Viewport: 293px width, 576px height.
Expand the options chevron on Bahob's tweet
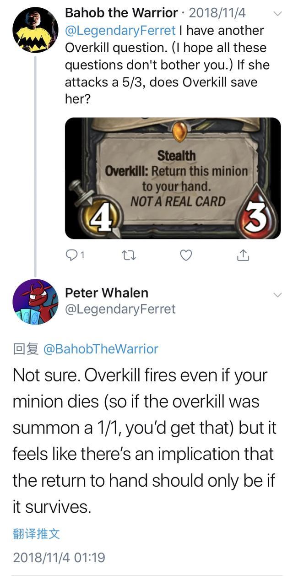(x=277, y=14)
